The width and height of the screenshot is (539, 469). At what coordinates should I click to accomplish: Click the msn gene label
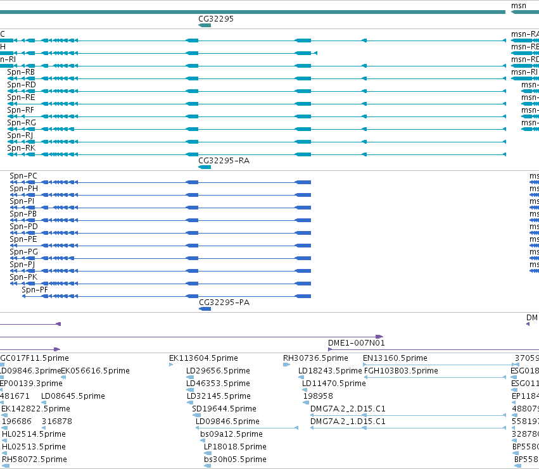[x=518, y=6]
